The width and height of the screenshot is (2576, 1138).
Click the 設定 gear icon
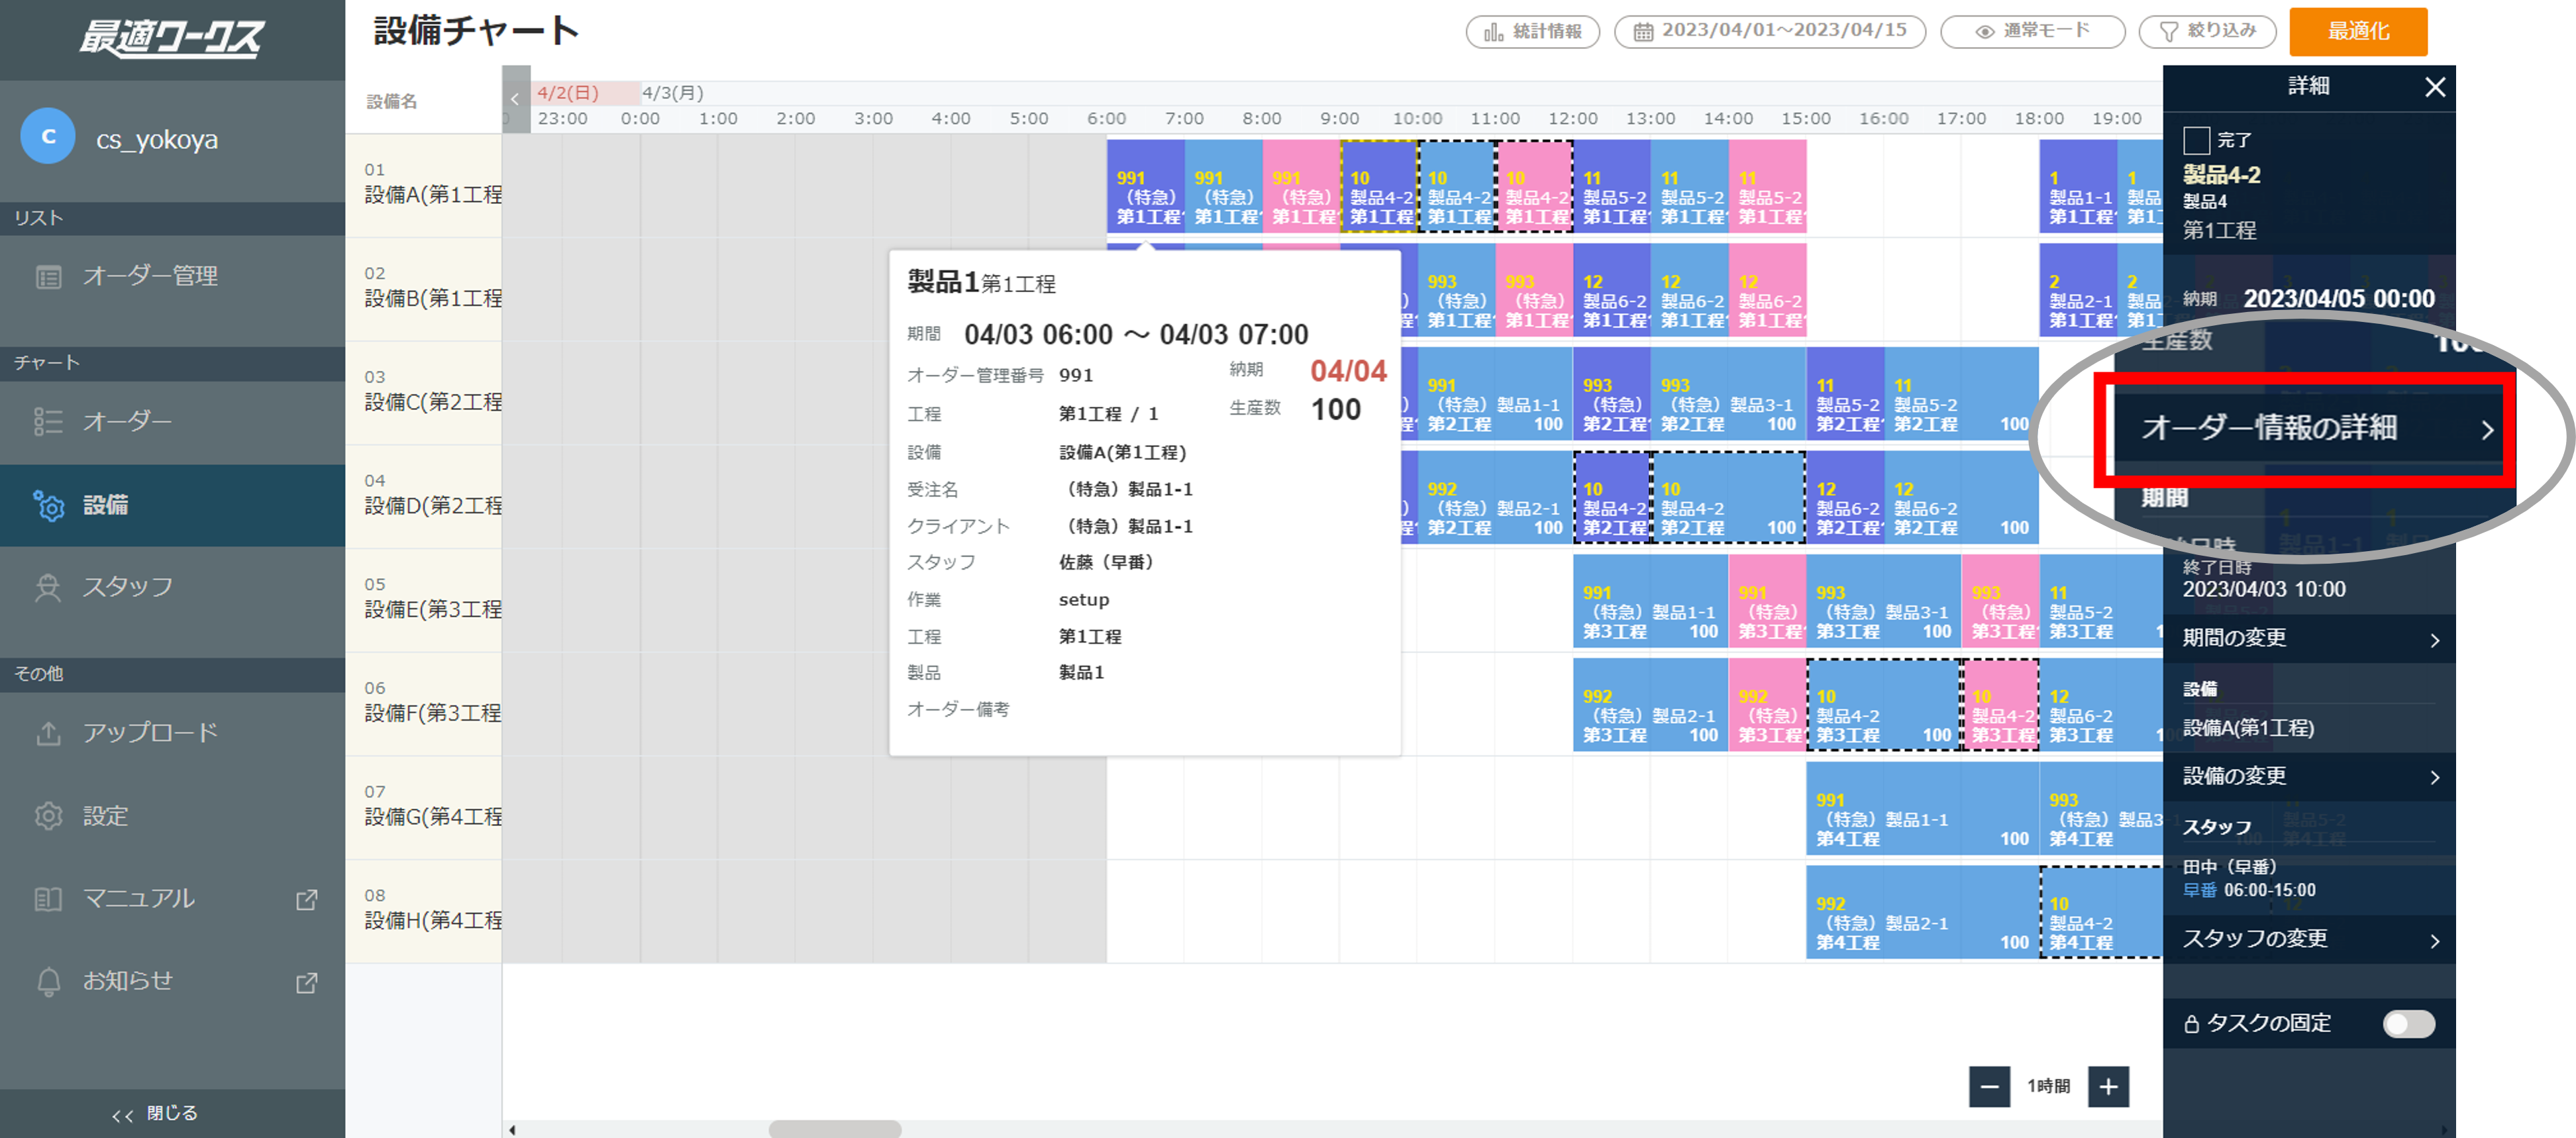coord(48,816)
